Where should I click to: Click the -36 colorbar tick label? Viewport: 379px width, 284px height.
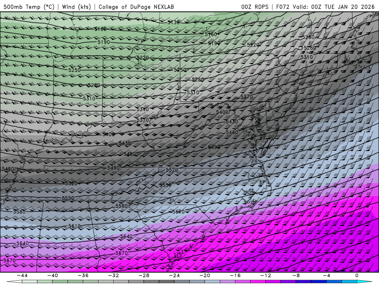click(x=83, y=275)
